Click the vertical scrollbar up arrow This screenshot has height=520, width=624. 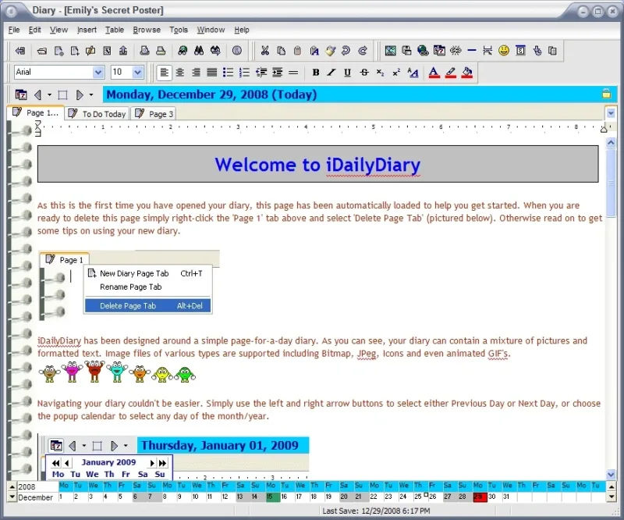(611, 142)
